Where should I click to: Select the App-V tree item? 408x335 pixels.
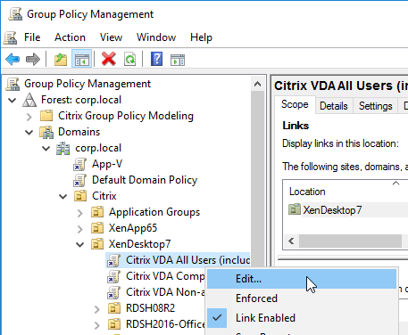(x=107, y=164)
